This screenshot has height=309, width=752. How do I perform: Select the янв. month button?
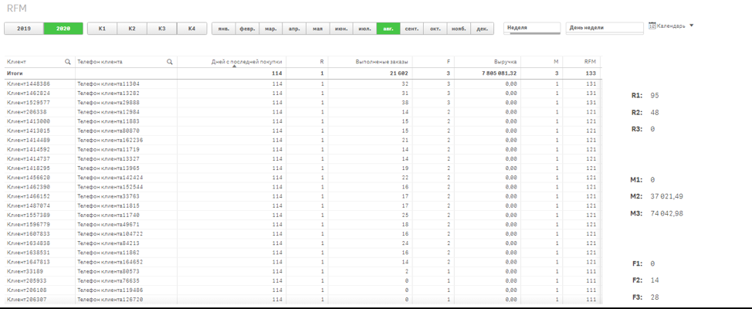223,29
